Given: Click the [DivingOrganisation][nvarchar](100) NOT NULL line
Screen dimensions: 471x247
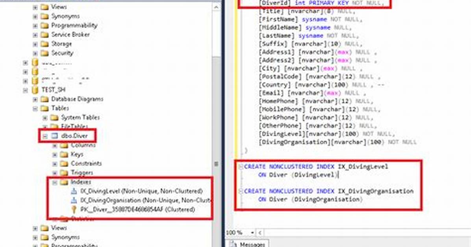Looking at the screenshot, I should (x=338, y=142).
